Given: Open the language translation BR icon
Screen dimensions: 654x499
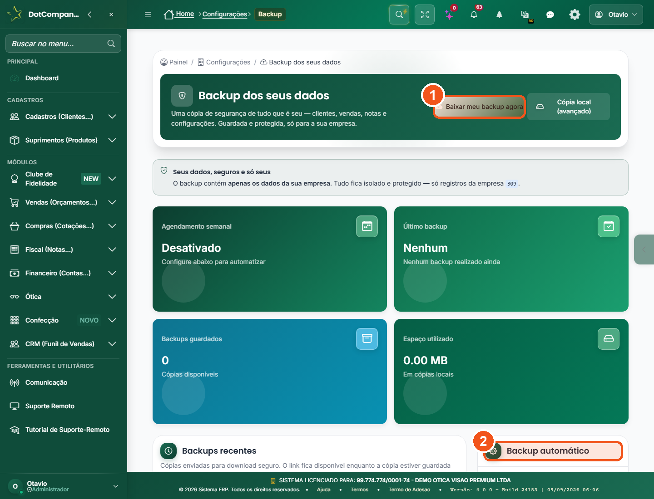Looking at the screenshot, I should (x=525, y=15).
